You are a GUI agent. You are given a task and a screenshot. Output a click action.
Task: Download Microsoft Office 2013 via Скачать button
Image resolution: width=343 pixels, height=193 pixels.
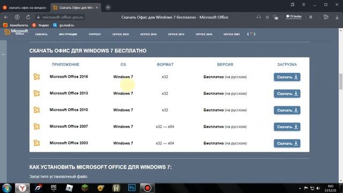tap(287, 94)
